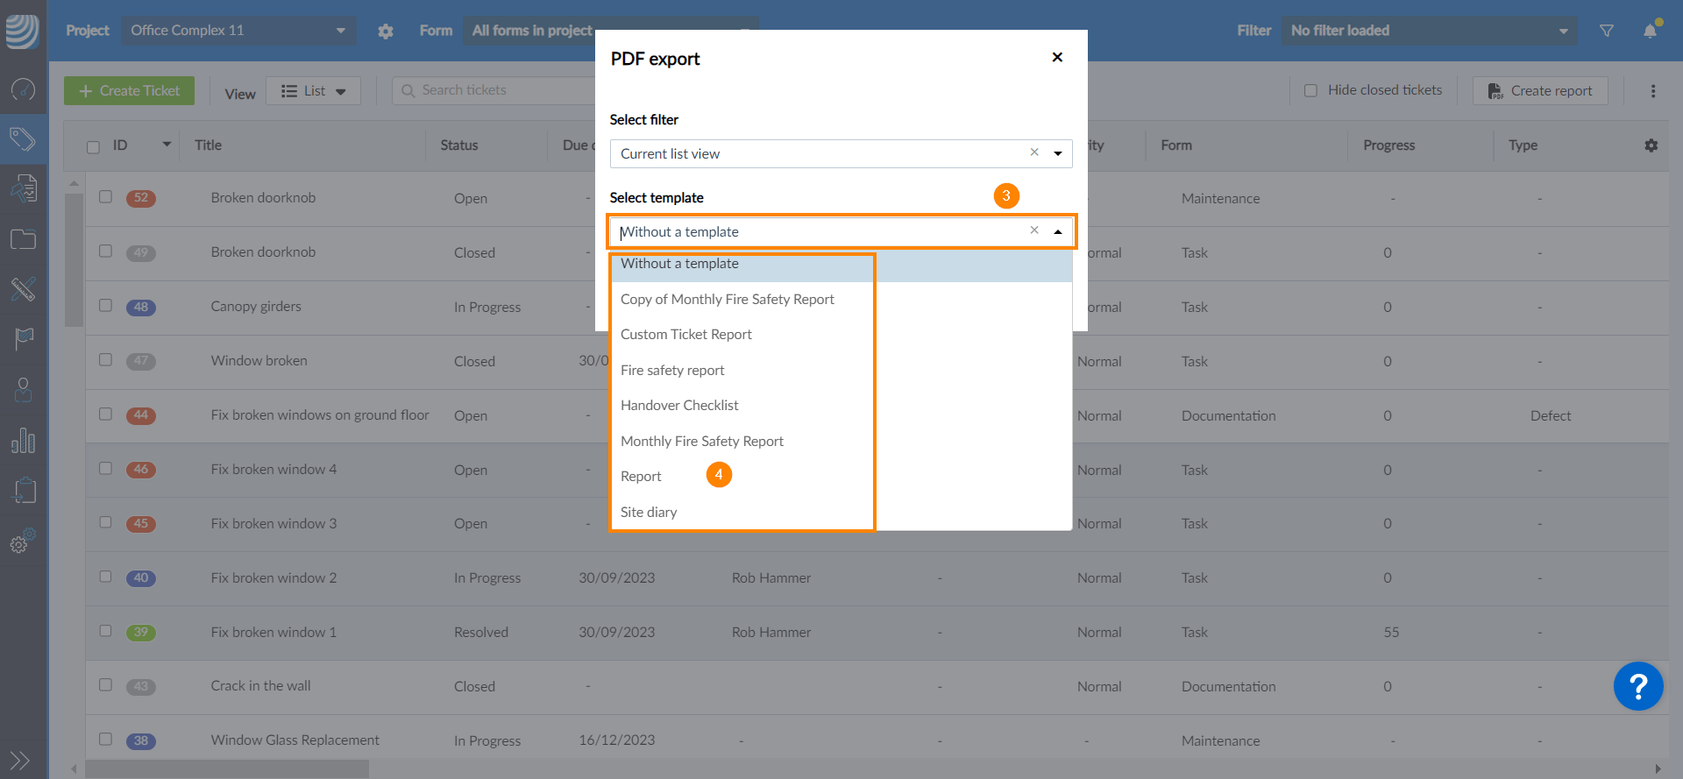Click the funnel filter icon
The height and width of the screenshot is (779, 1683).
point(1607,31)
